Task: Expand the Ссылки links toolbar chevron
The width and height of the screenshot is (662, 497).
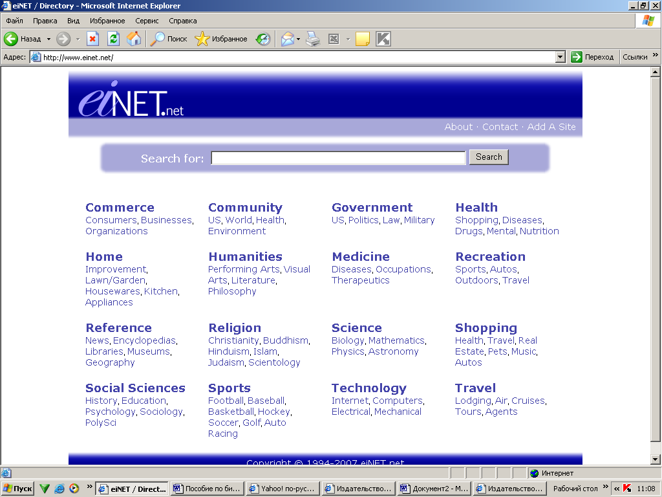Action: pos(656,55)
